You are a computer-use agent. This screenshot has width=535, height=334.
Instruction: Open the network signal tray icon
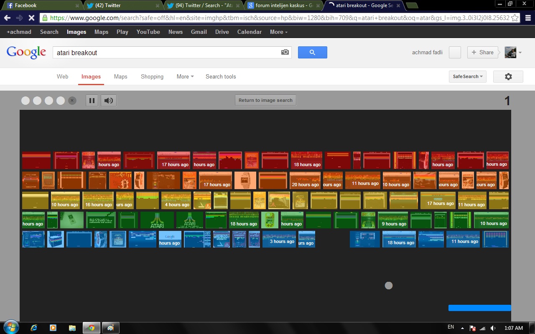tap(483, 328)
